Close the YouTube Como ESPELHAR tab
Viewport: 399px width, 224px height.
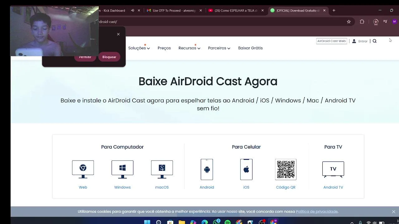(x=262, y=11)
